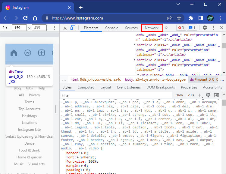This screenshot has width=226, height=174.
Task: Click the new post plus icon
Action: point(41,53)
